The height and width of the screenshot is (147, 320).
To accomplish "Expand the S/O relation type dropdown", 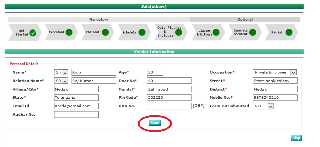I will coord(61,81).
